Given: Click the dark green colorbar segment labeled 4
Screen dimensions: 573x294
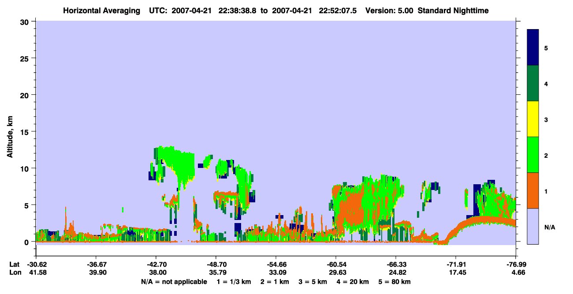Looking at the screenshot, I should click(x=533, y=83).
